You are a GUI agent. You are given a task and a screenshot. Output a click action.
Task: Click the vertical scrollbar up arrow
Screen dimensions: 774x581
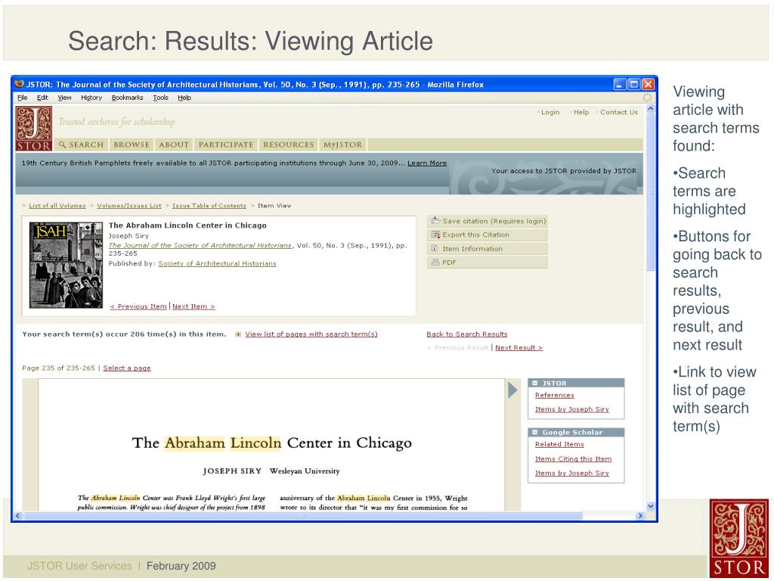651,109
